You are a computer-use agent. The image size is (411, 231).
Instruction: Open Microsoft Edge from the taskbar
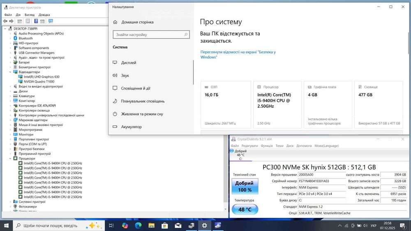[x=138, y=226]
